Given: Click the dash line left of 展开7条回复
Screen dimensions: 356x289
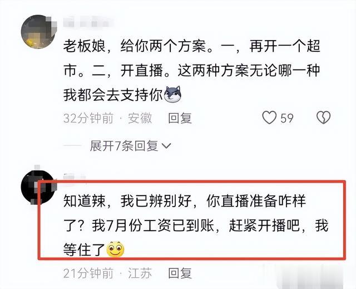Looking at the screenshot, I should tap(72, 146).
